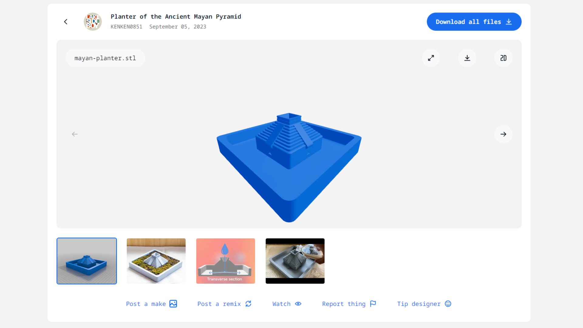Toggle the 2D view mode icon
This screenshot has height=328, width=583.
[x=503, y=58]
